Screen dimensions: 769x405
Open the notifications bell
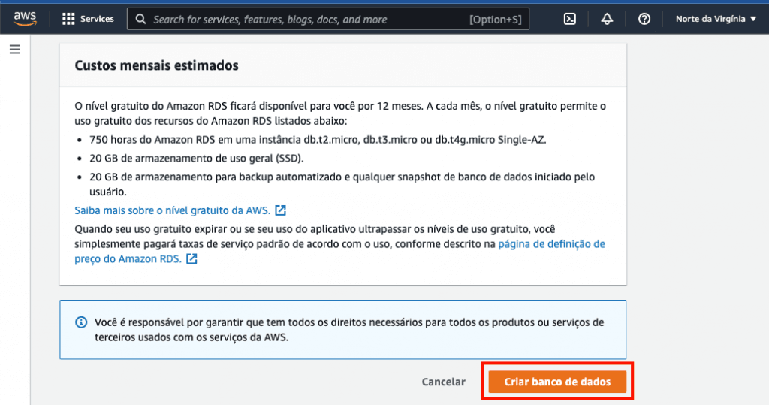coord(607,19)
